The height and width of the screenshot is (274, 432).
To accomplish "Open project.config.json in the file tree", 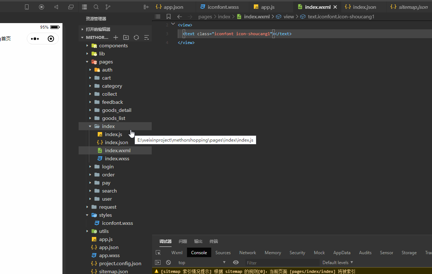I will [x=120, y=263].
